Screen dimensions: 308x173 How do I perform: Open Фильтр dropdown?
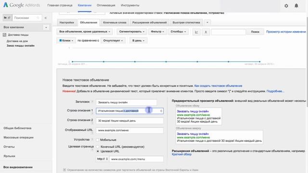pos(157,32)
